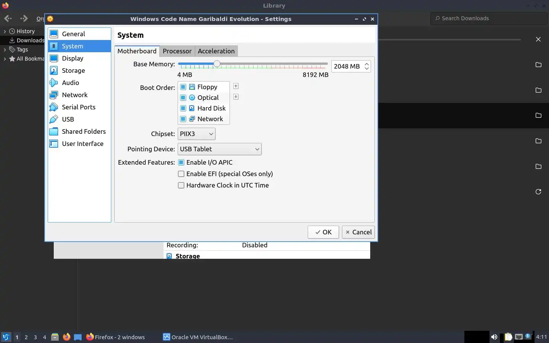
Task: Switch to the Motherboard tab
Action: click(137, 51)
